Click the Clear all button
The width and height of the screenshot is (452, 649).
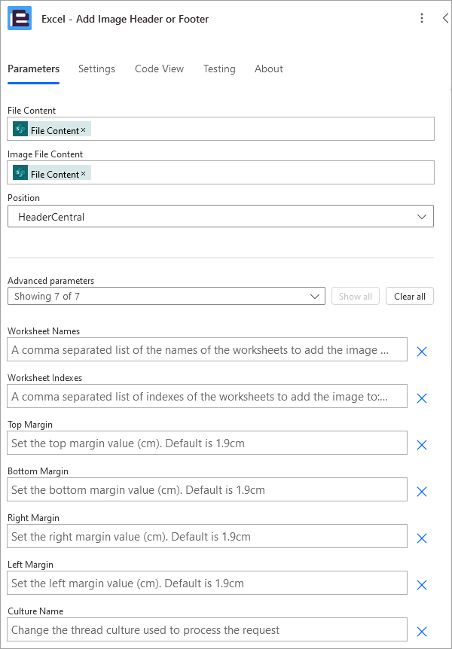[x=410, y=297]
